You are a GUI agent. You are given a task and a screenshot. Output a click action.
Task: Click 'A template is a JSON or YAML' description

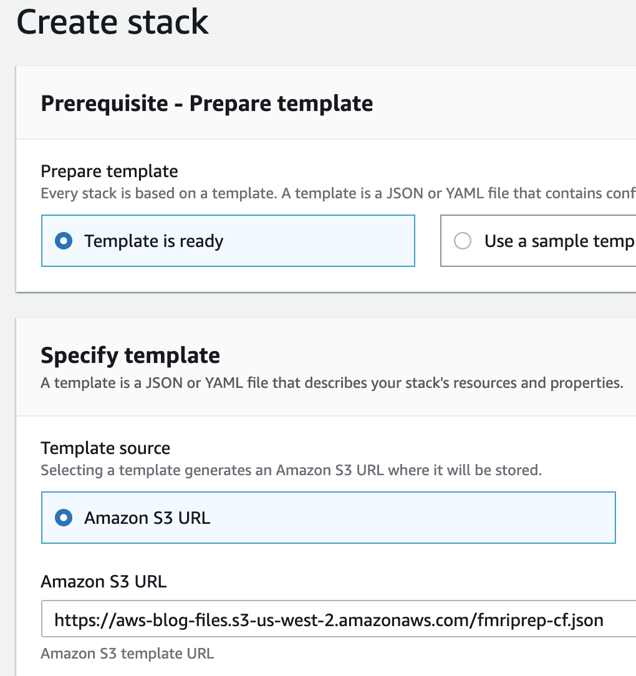coord(332,383)
